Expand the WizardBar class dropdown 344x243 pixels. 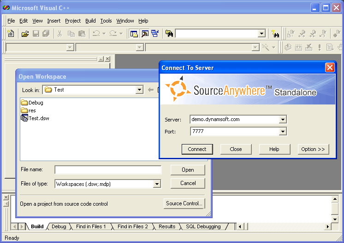pyautogui.click(x=70, y=47)
